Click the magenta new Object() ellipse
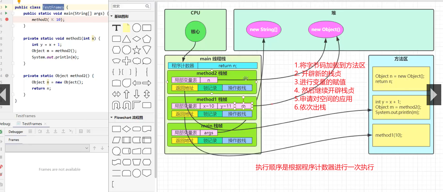Viewport: 443px width, 192px height. pos(326,30)
